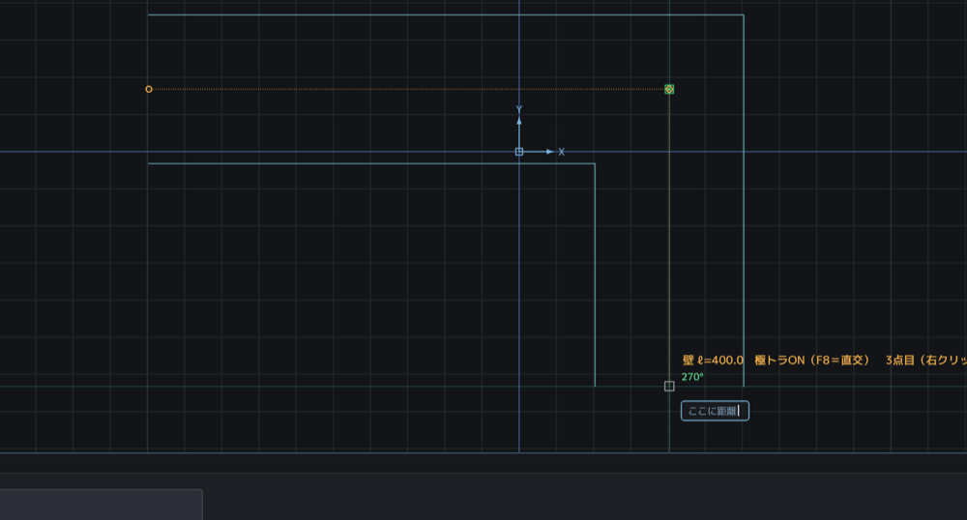Click the orange circle start point of the dotted line
Screen dimensions: 967x520
(149, 89)
